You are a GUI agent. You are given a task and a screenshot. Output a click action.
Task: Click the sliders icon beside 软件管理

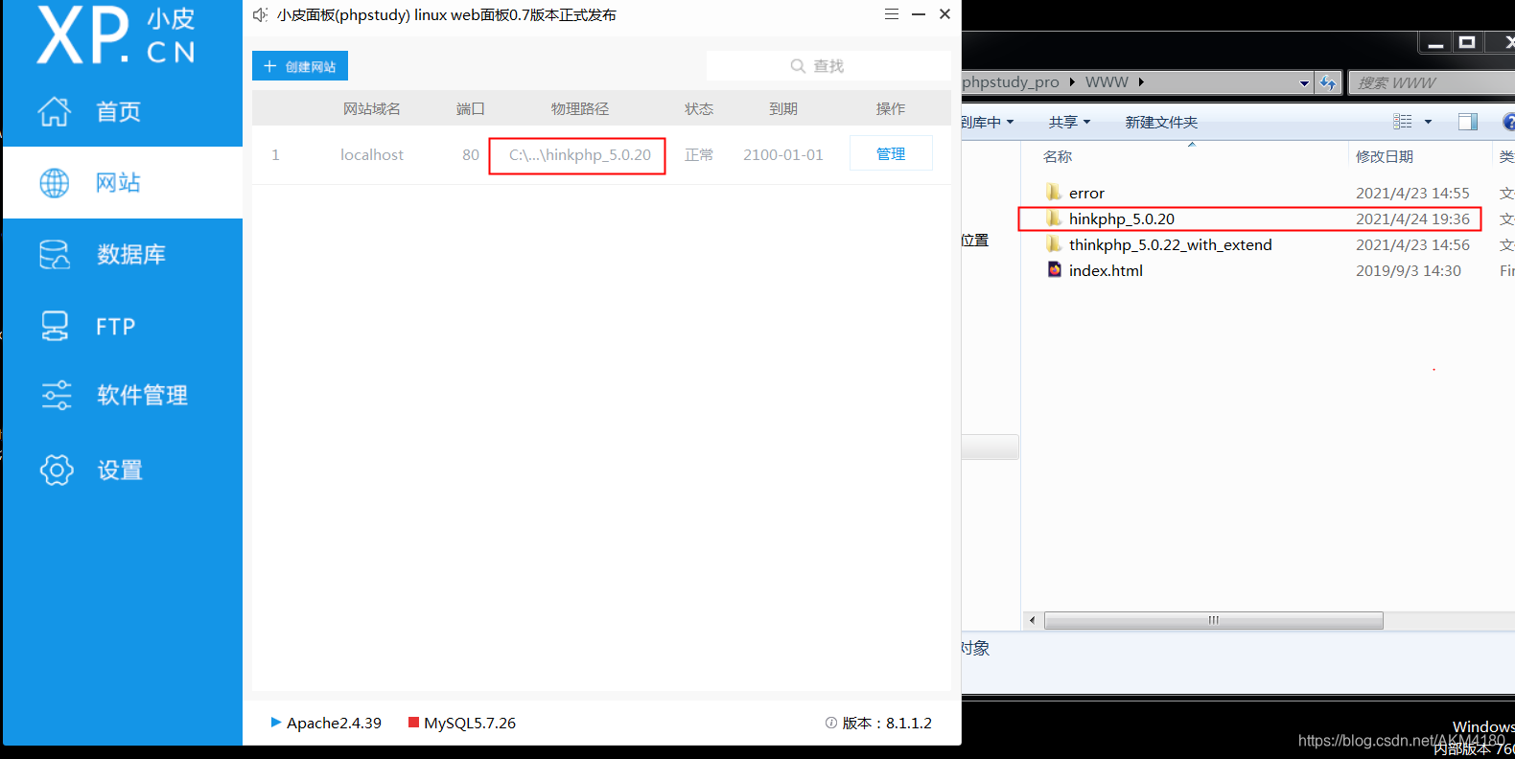pyautogui.click(x=57, y=395)
